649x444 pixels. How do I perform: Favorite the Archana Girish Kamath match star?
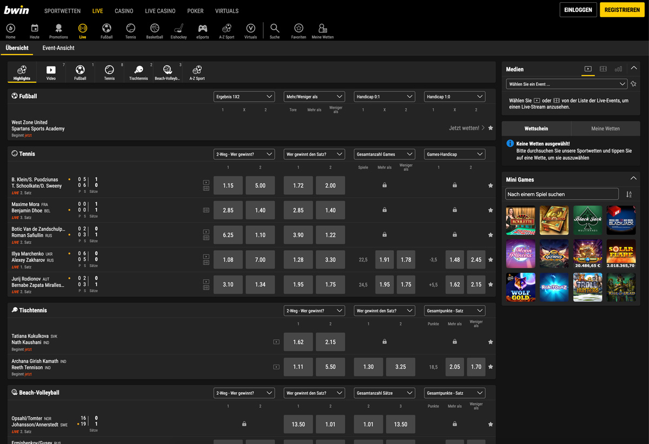pos(491,367)
